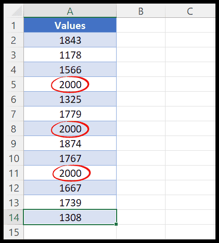This screenshot has width=219, height=243.
Task: Select row 15 header
Action: click(14, 232)
